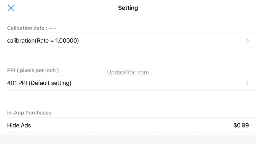Expand the calibration row chevron
Image resolution: width=256 pixels, height=144 pixels.
[x=247, y=41]
